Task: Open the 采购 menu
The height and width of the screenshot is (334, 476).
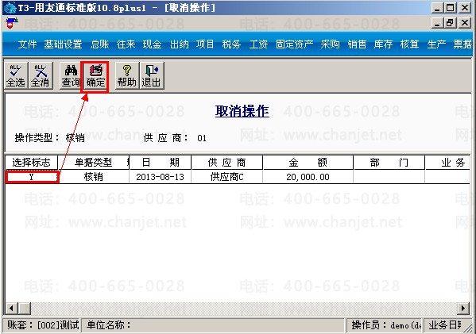Action: click(x=330, y=44)
